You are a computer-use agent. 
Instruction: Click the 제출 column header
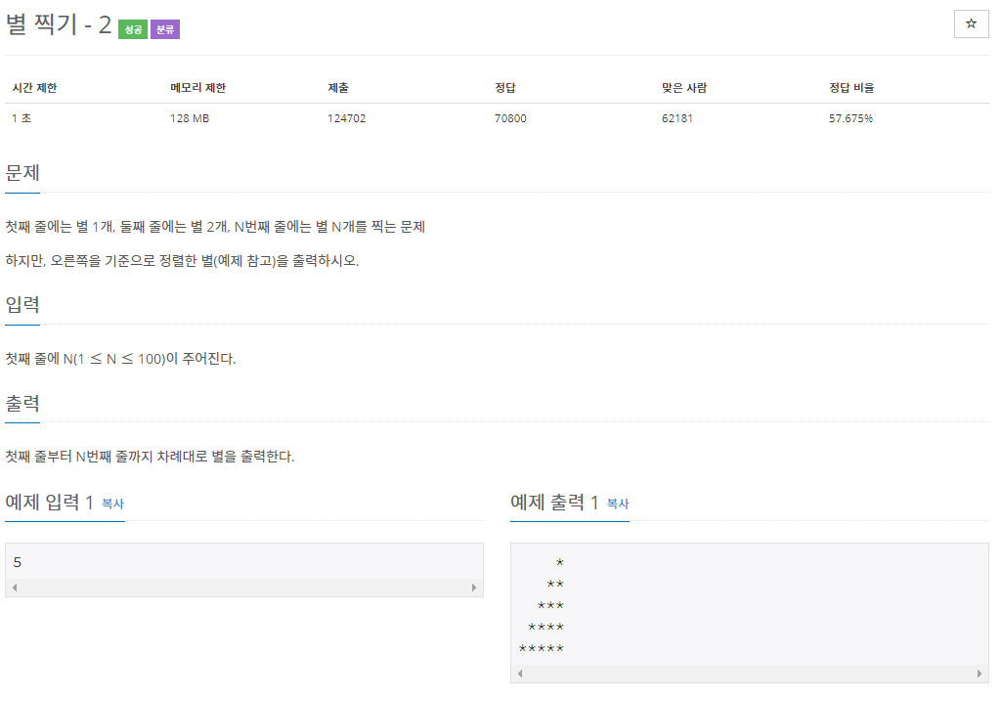(338, 88)
